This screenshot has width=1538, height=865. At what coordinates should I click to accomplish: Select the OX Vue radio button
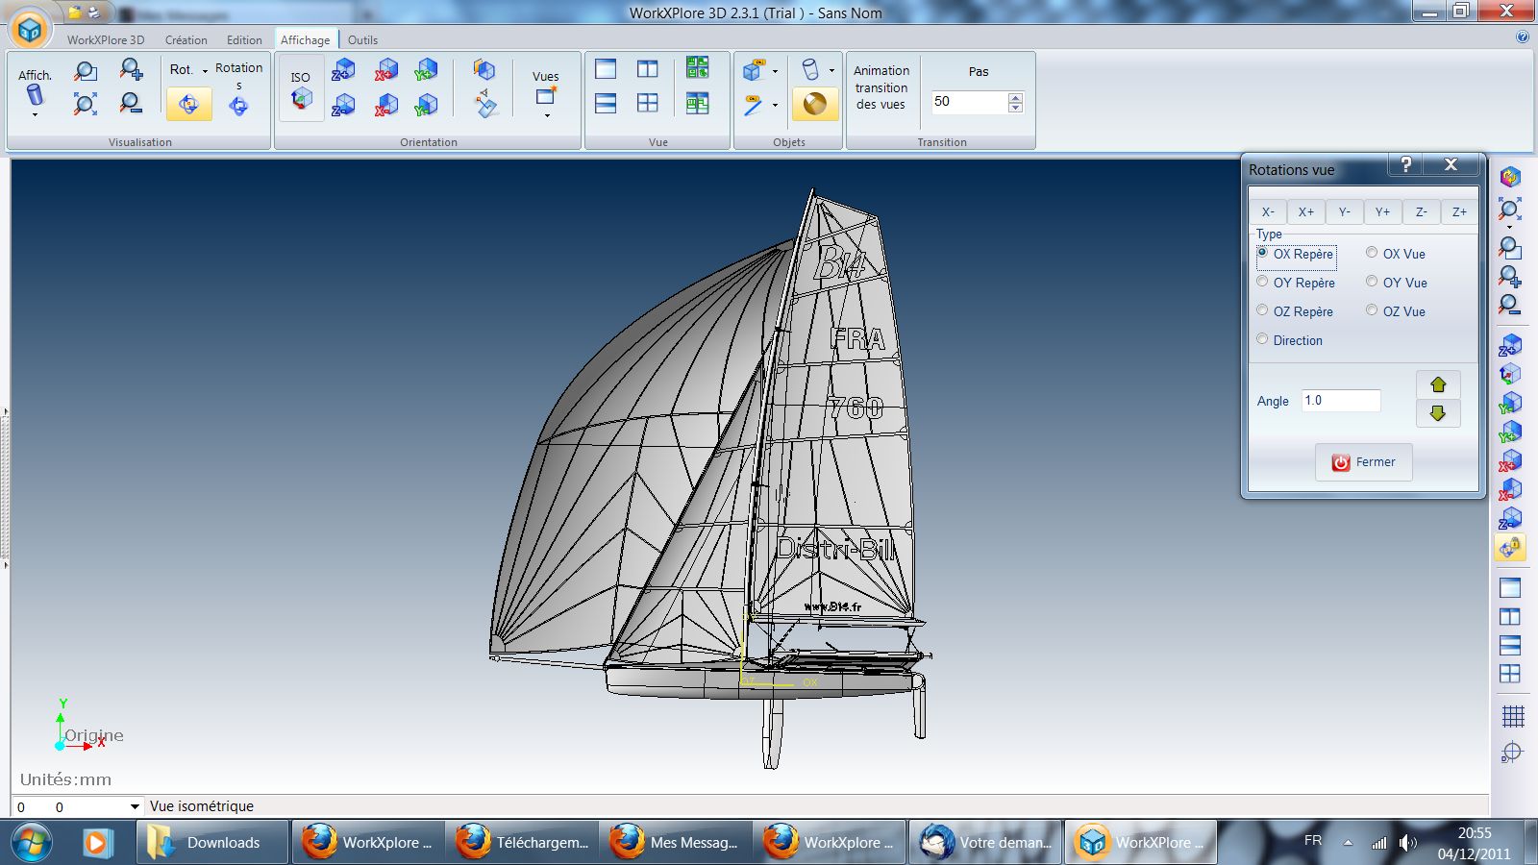pyautogui.click(x=1372, y=253)
